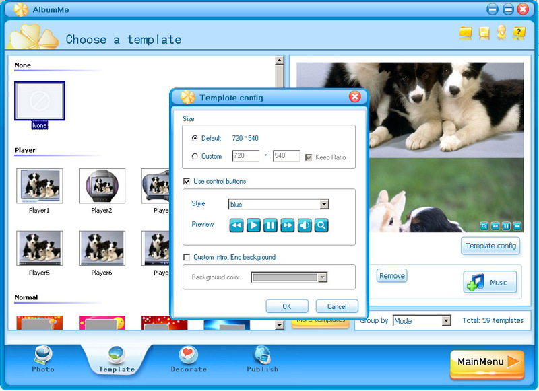Switch to the Publish tab
This screenshot has height=391, width=539.
[262, 359]
